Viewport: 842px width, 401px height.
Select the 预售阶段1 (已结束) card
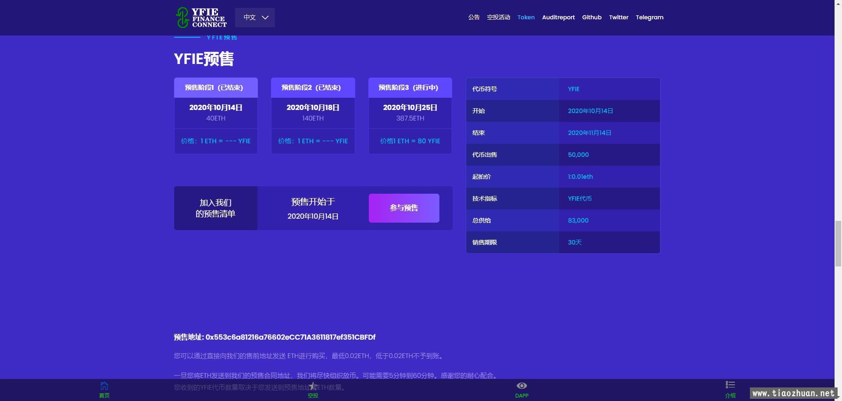pyautogui.click(x=216, y=116)
